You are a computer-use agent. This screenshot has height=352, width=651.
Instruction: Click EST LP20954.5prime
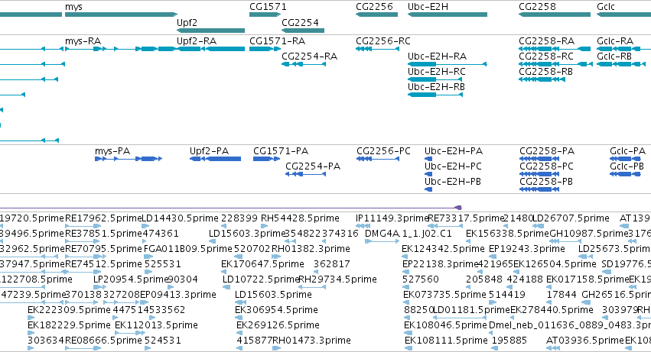[x=131, y=279]
